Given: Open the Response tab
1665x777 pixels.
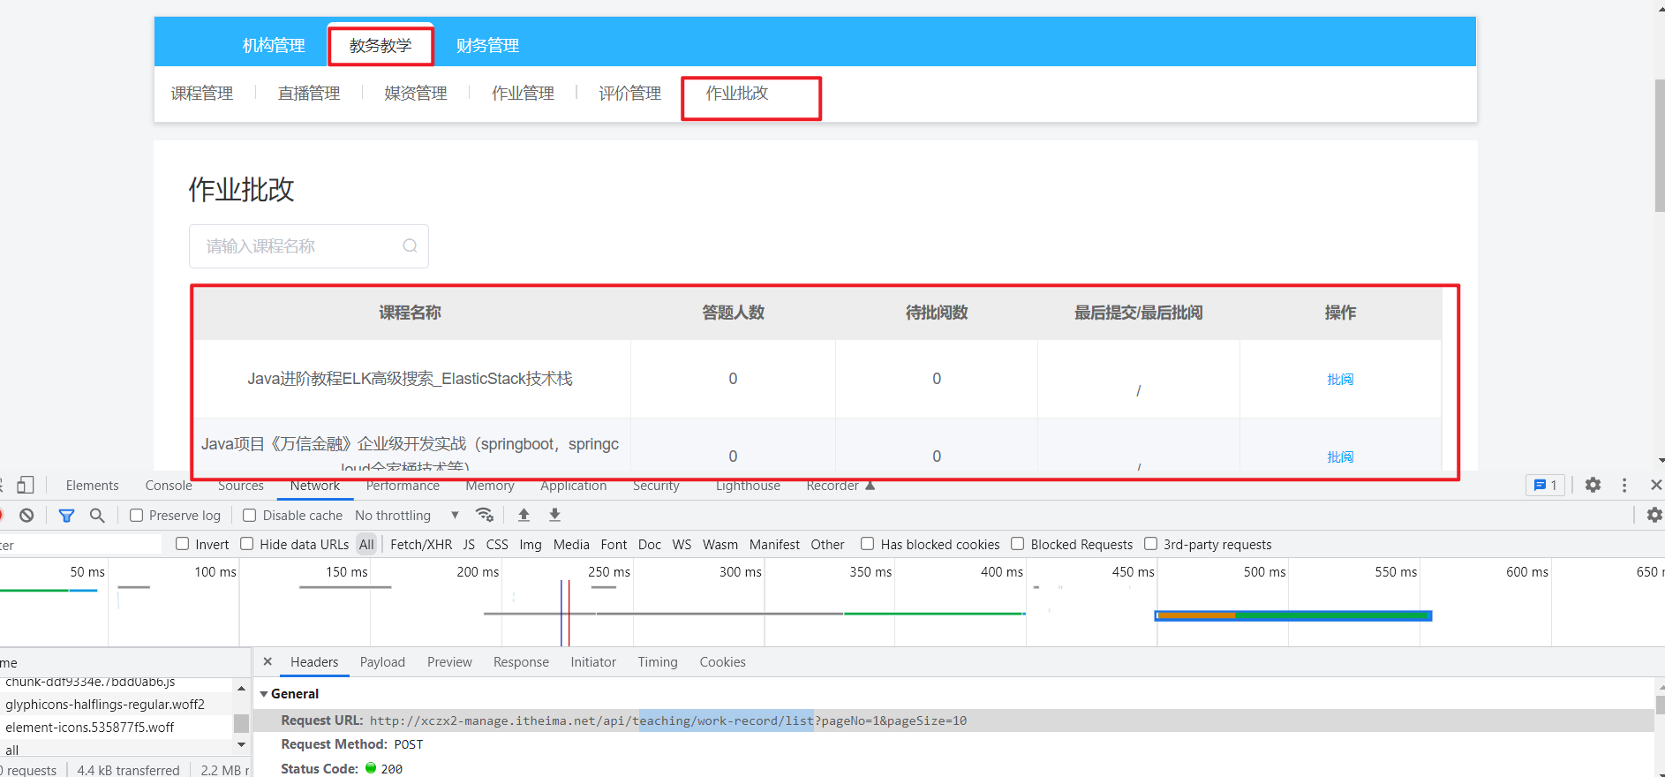Looking at the screenshot, I should click(x=521, y=662).
